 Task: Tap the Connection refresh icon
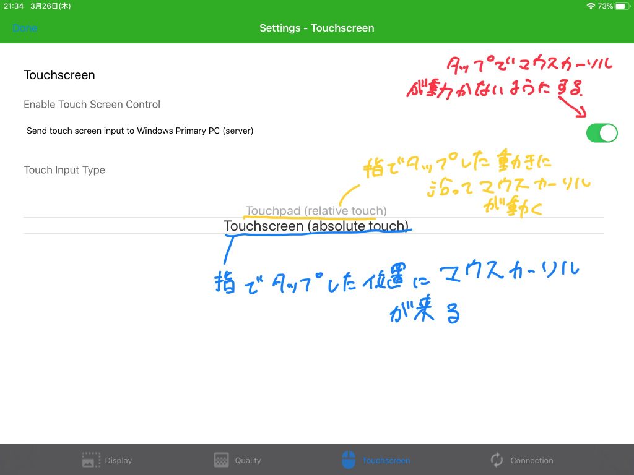coord(497,460)
